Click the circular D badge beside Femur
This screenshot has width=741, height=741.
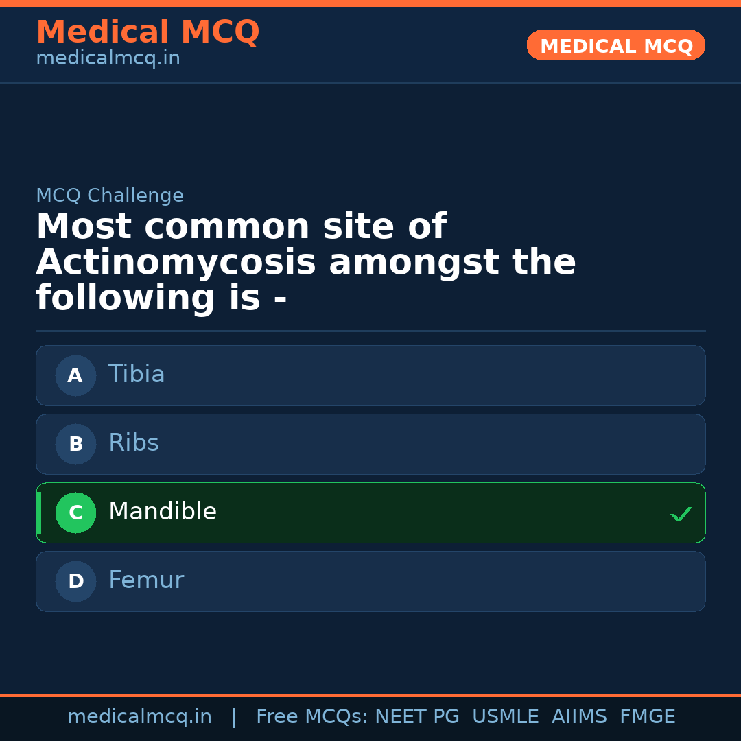coord(75,581)
